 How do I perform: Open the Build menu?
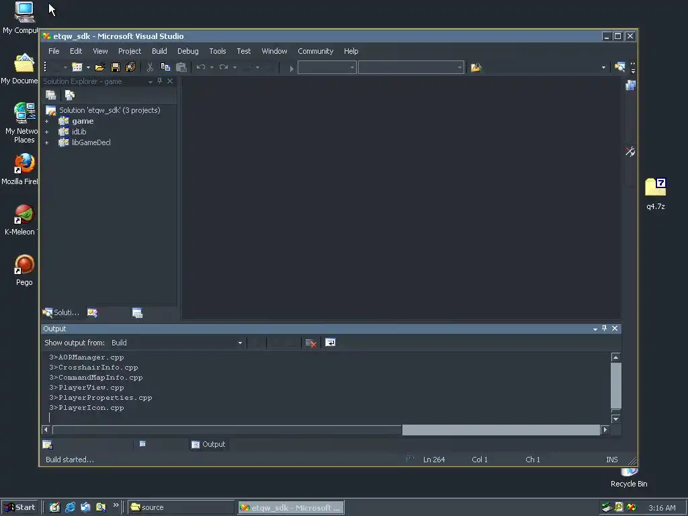(159, 51)
